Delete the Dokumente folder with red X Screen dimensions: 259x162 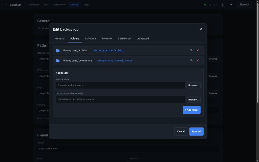coord(198,60)
